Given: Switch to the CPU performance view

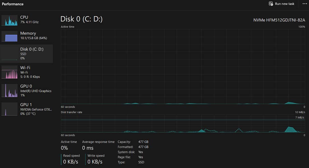Looking at the screenshot, I should [29, 19].
